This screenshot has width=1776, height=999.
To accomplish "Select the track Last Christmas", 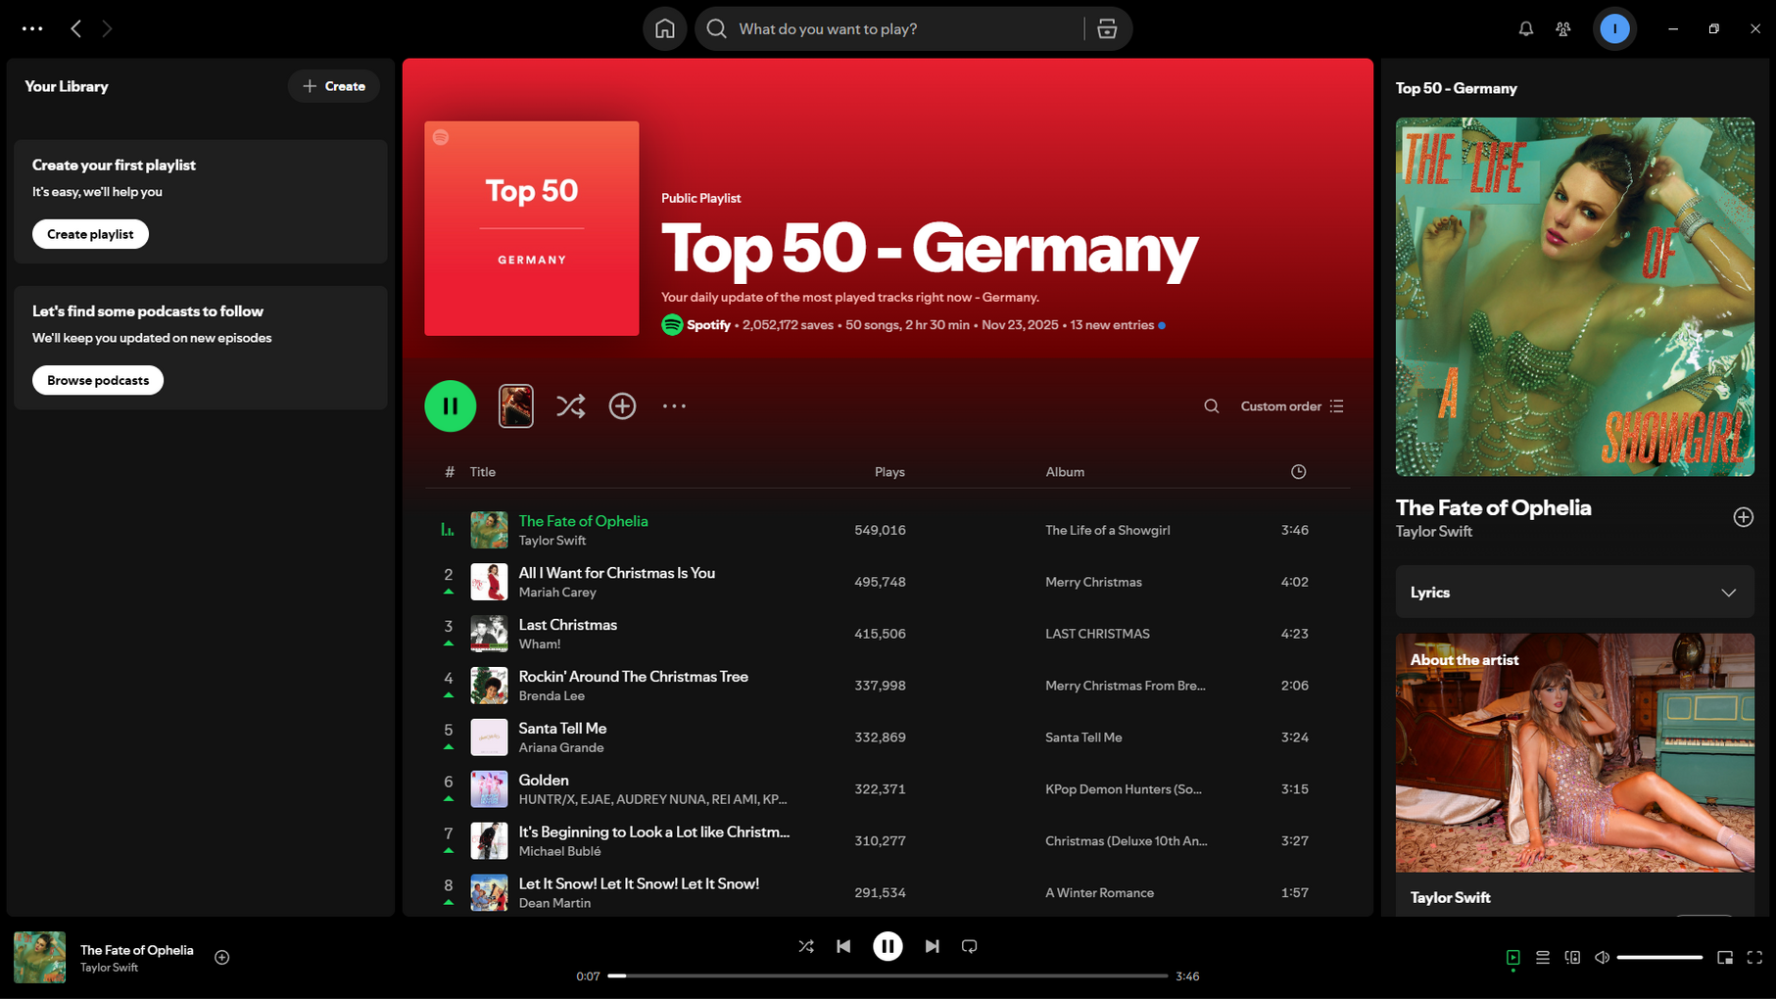I will [x=568, y=625].
